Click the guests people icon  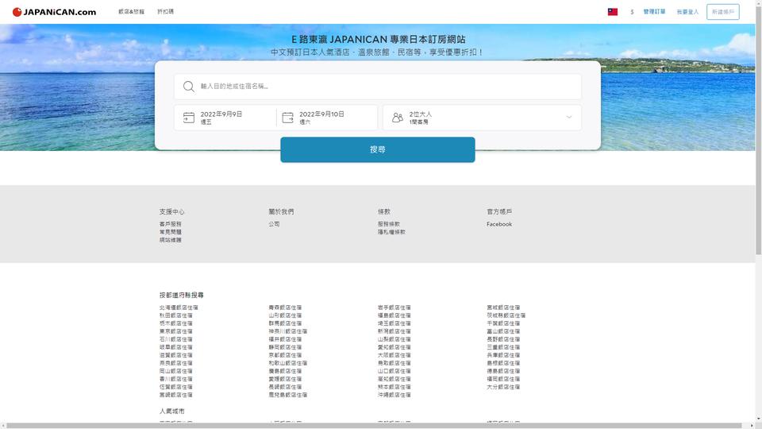pos(398,118)
